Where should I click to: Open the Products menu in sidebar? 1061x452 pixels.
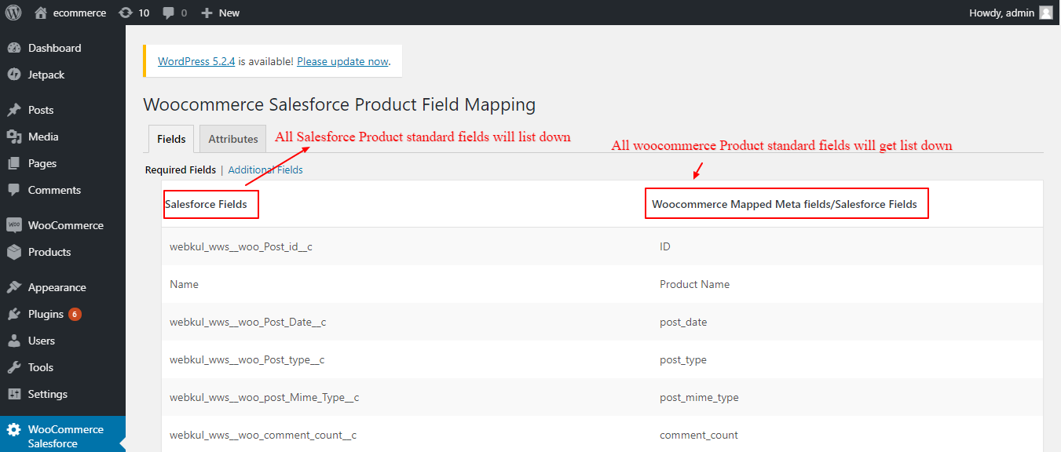point(49,252)
